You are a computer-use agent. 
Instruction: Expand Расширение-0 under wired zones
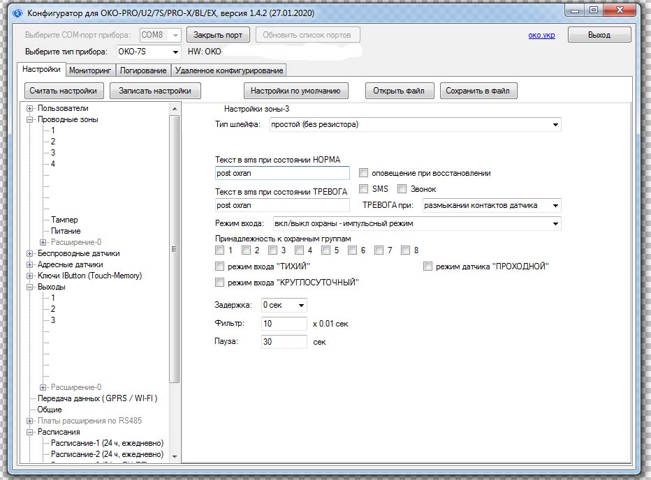[43, 242]
